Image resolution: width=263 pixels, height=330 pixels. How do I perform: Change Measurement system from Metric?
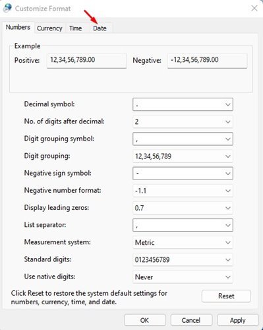point(183,242)
